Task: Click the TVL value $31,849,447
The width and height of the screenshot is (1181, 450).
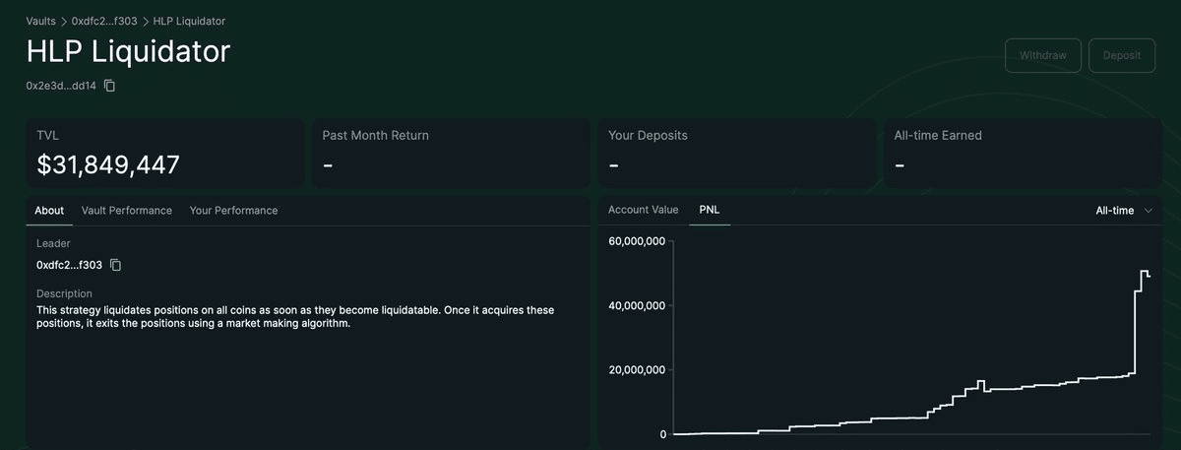Action: click(x=108, y=165)
